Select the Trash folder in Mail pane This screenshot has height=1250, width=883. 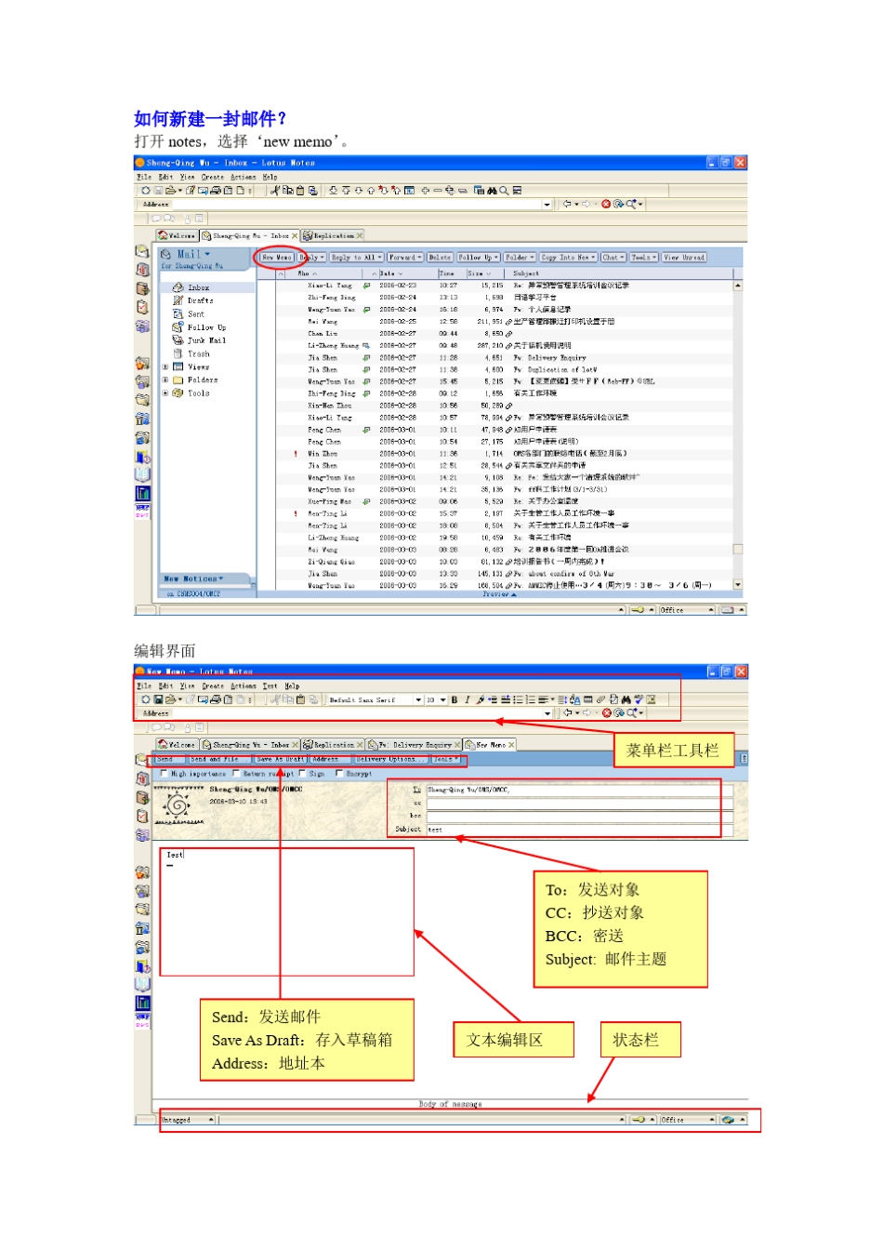[198, 353]
